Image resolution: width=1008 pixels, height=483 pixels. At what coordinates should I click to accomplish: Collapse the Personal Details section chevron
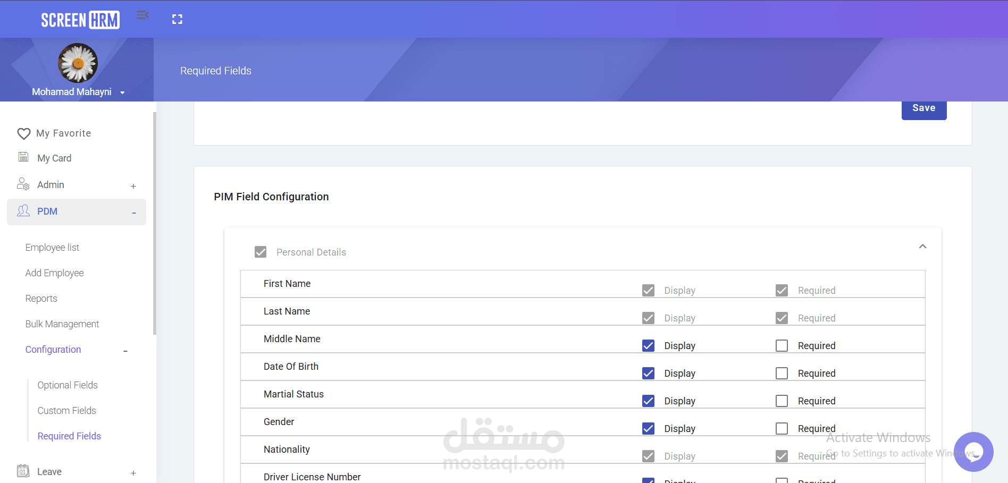pyautogui.click(x=922, y=247)
